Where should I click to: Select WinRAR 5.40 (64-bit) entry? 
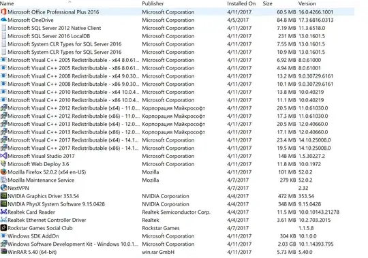(32, 252)
